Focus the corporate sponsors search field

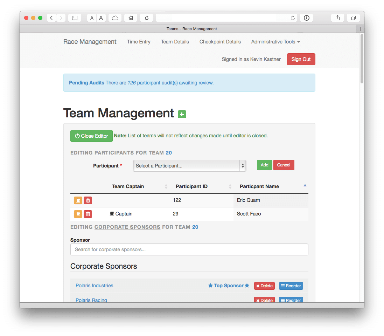(189, 249)
